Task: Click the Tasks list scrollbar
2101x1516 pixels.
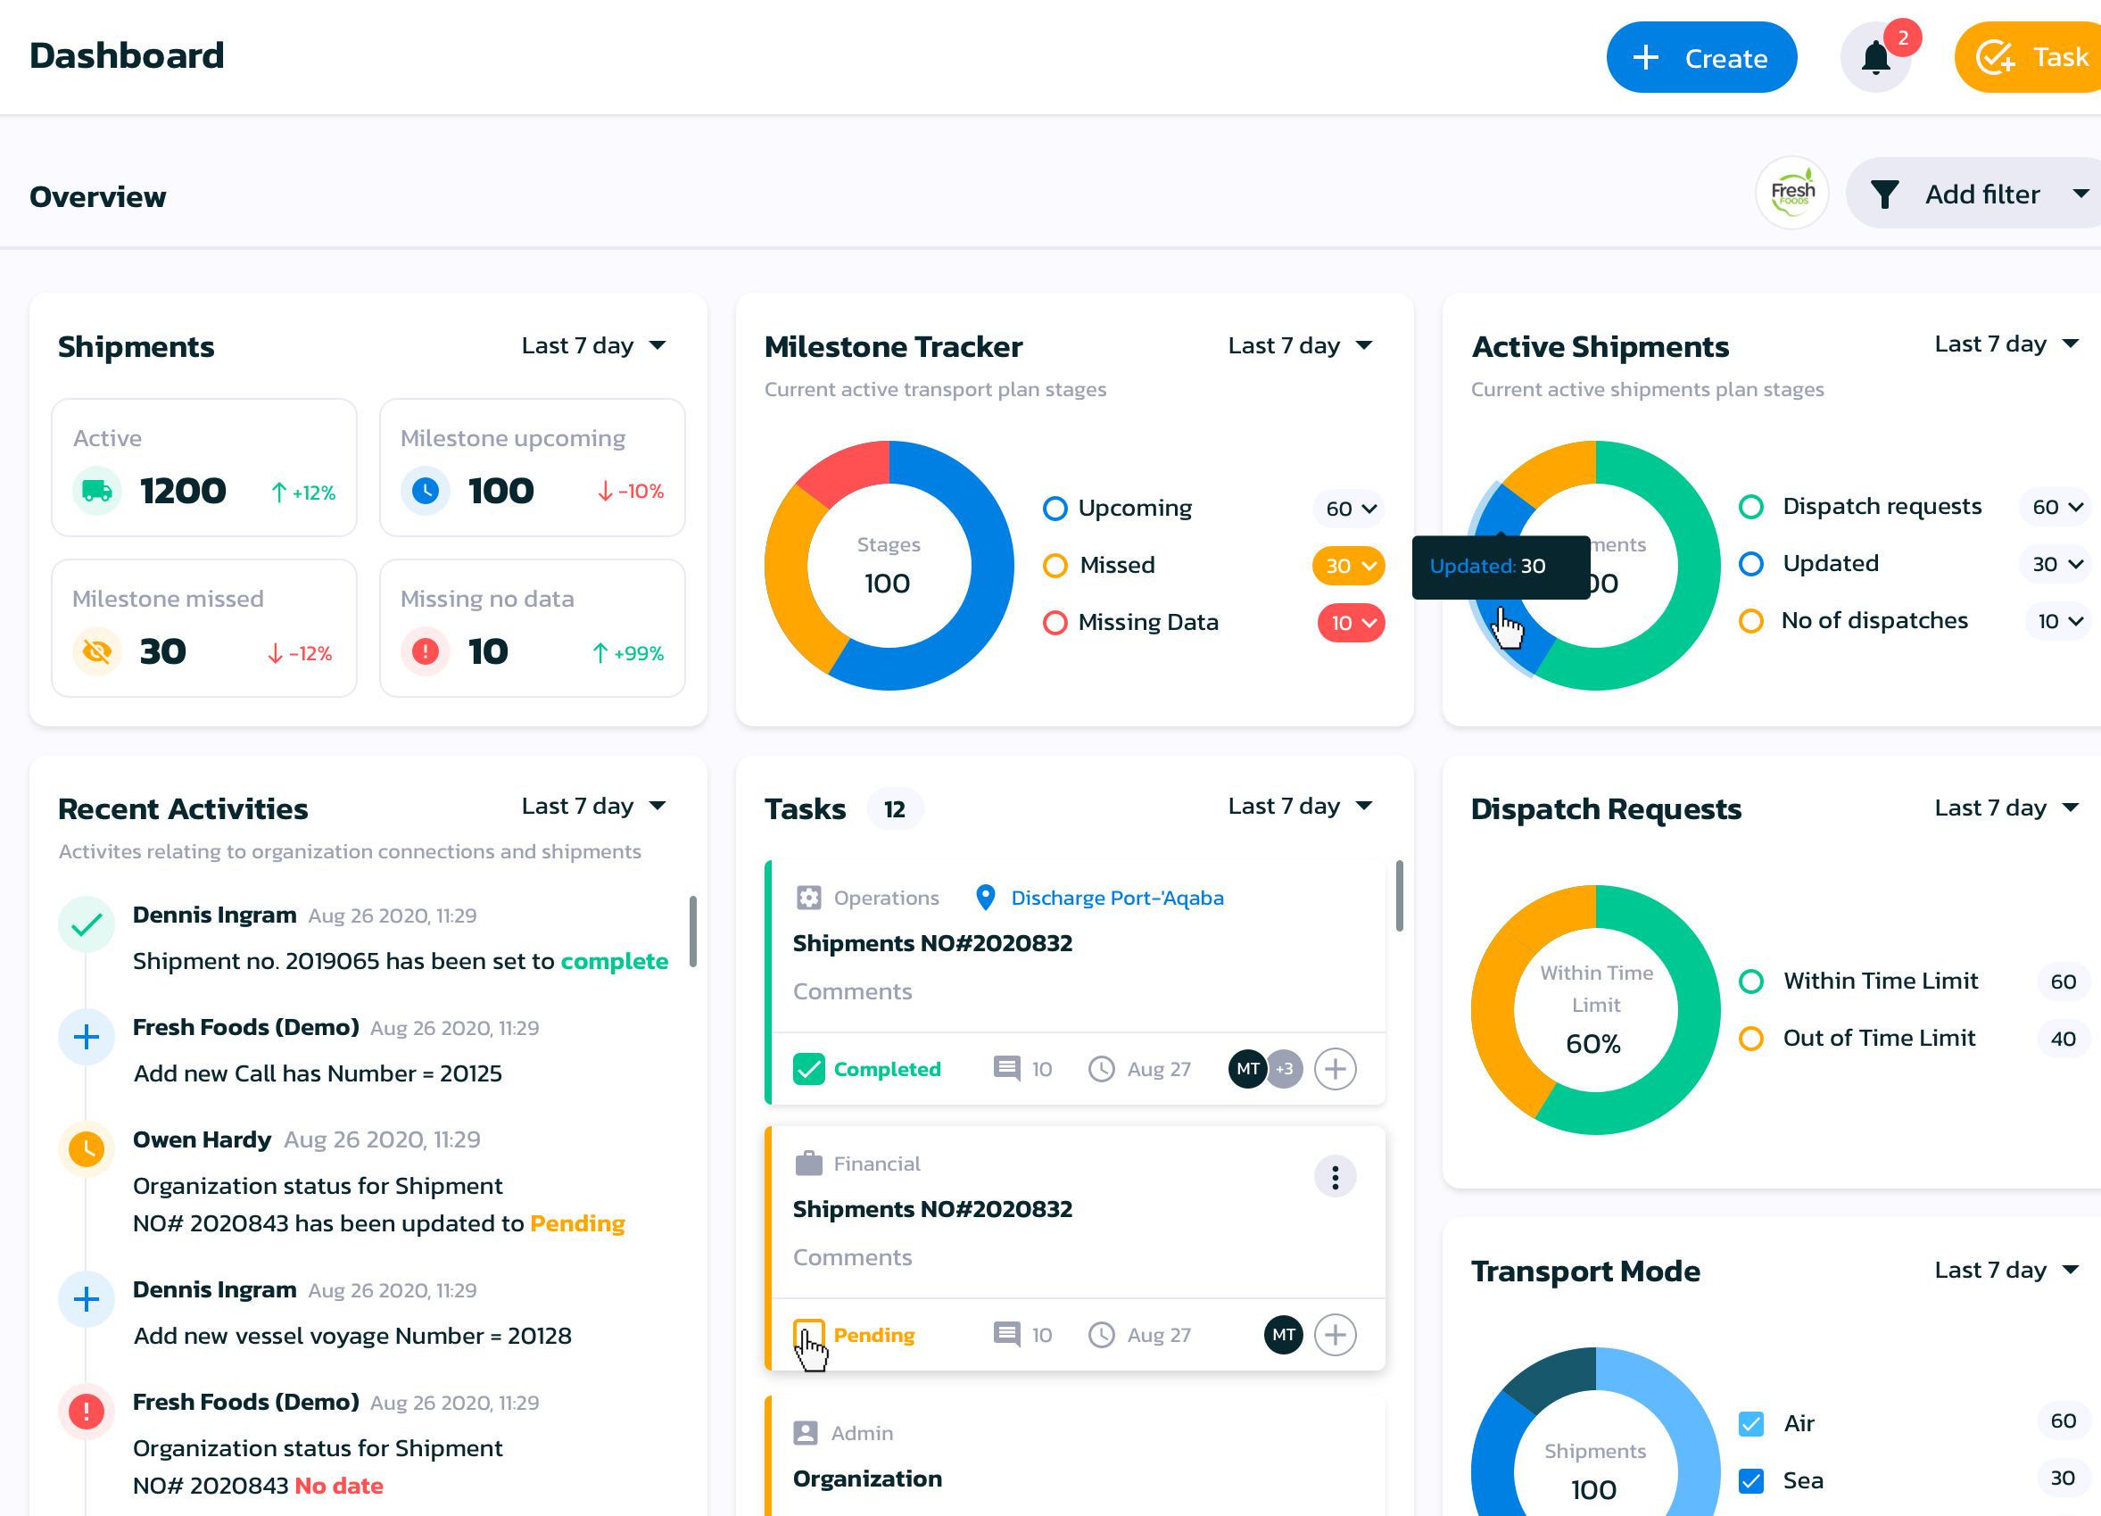Action: [1399, 894]
